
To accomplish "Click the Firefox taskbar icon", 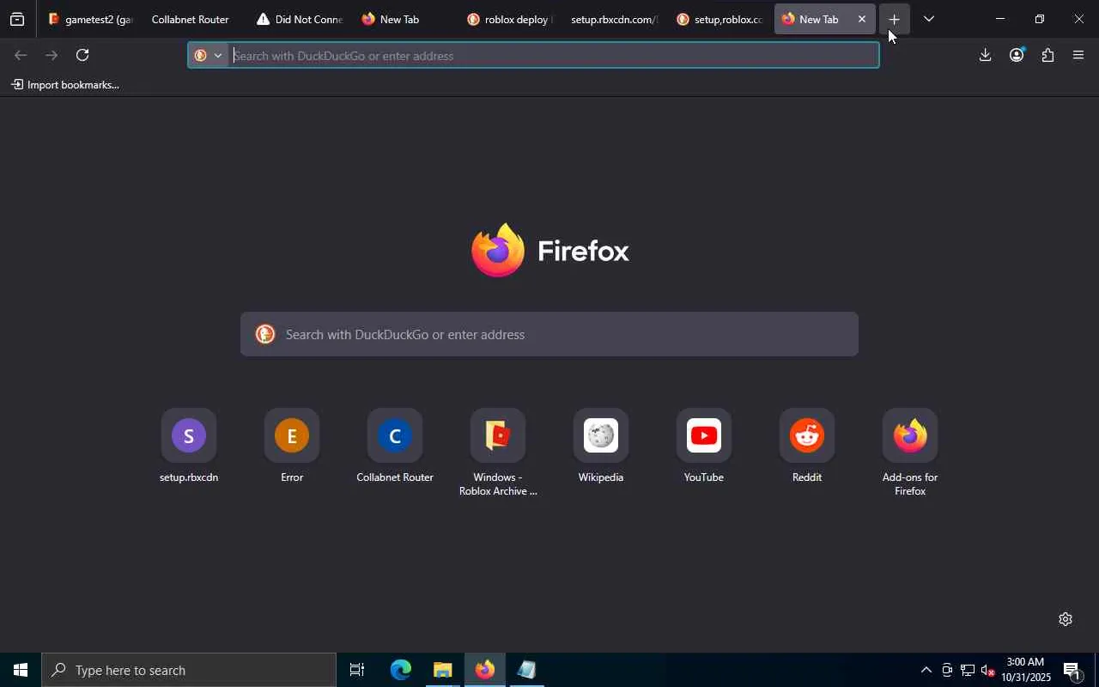I will coord(484,670).
